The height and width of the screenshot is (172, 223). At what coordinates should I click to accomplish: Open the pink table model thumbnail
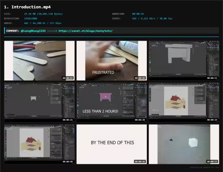[x=111, y=102]
